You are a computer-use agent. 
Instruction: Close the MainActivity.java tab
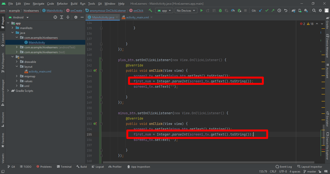click(x=117, y=17)
